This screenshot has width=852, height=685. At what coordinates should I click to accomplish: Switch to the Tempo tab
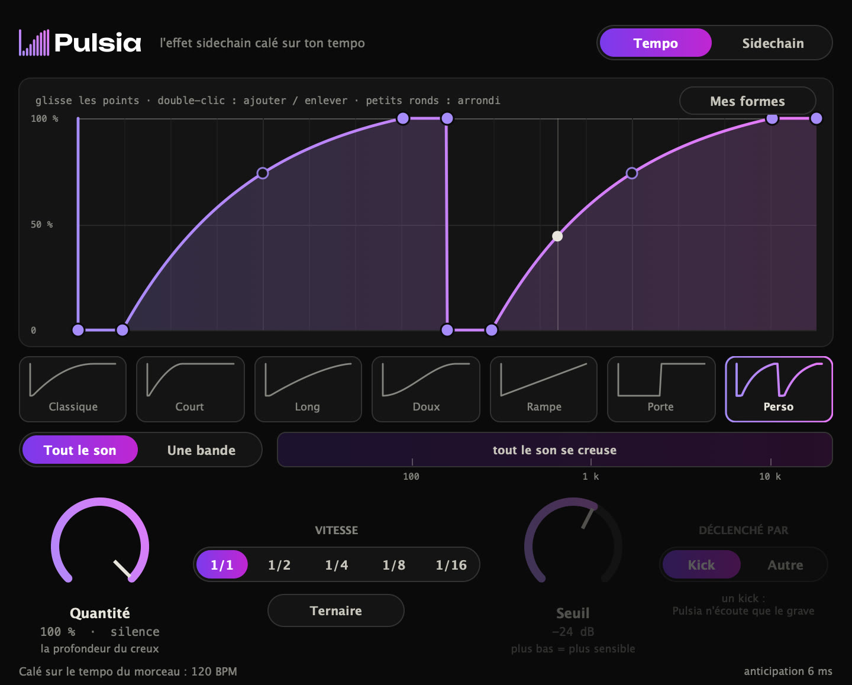tap(656, 43)
